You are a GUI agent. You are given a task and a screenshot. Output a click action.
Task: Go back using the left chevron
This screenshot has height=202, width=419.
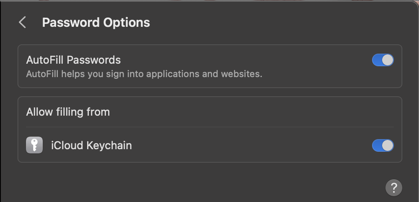click(23, 22)
